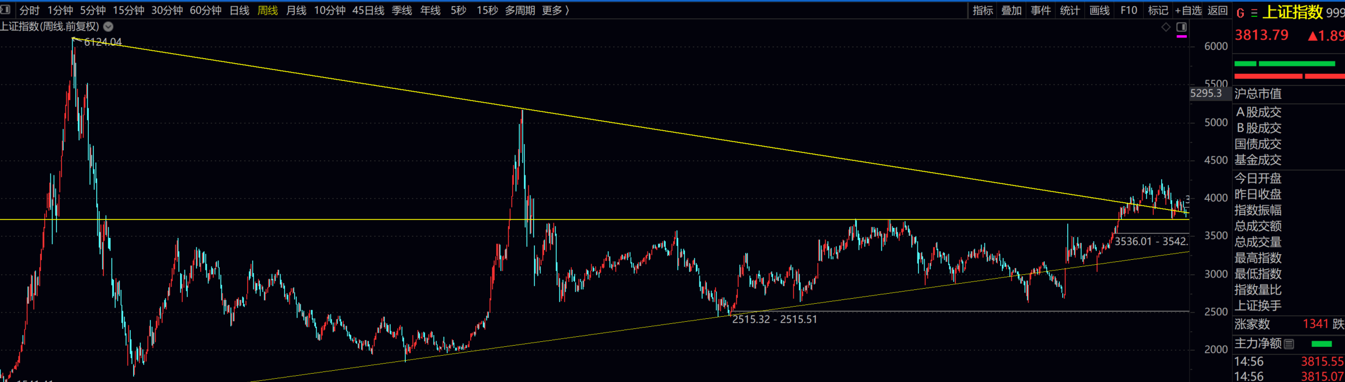The height and width of the screenshot is (382, 1345).
Task: Click the 统计 statistics button
Action: (1070, 10)
